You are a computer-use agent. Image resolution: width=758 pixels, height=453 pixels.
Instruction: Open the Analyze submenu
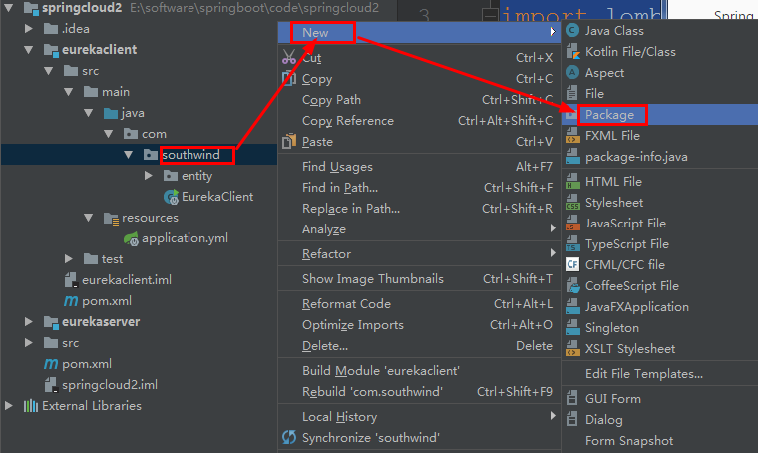pyautogui.click(x=419, y=229)
